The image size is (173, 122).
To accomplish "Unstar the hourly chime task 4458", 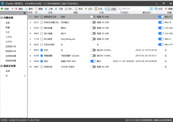I will click(42, 61).
